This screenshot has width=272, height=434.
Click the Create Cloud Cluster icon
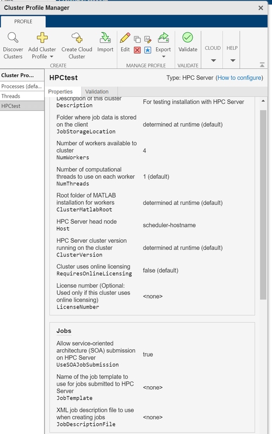point(77,37)
